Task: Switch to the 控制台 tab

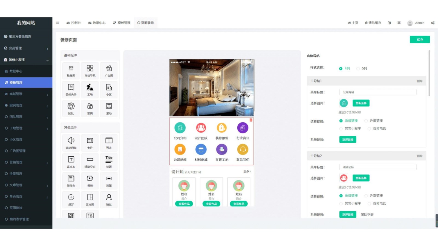Action: 73,23
